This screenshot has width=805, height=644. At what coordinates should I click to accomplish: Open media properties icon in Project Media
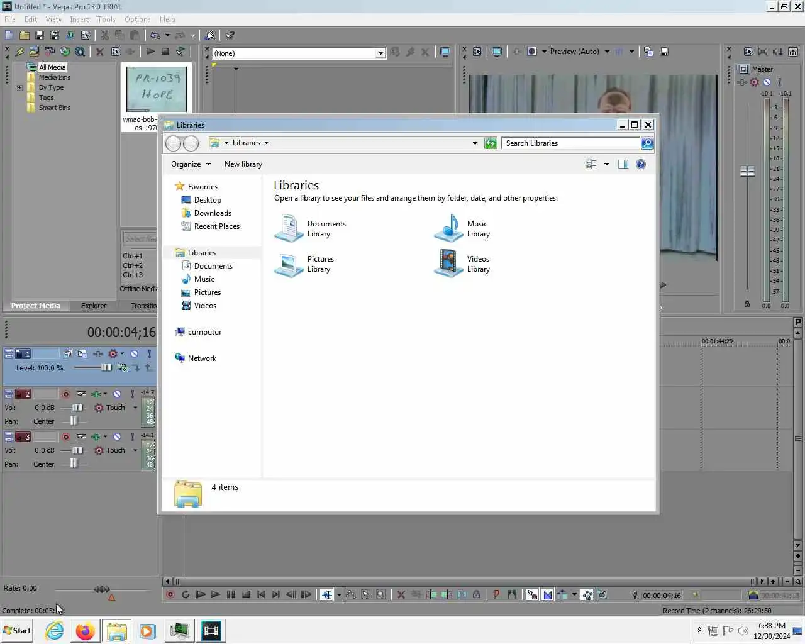click(115, 52)
